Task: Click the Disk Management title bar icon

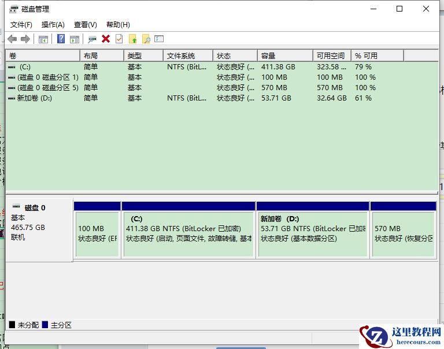Action: [14, 9]
